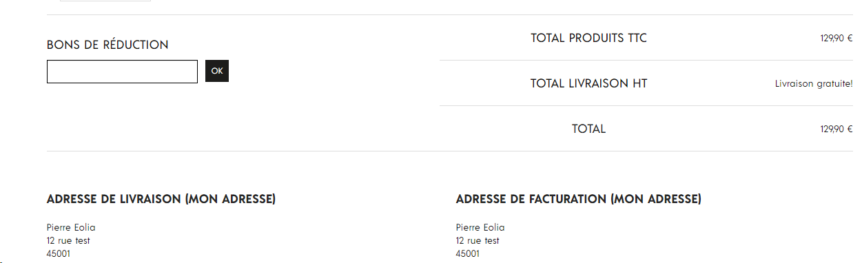Select the TOTAL PRODUITS TTC label
This screenshot has width=862, height=263.
click(589, 38)
